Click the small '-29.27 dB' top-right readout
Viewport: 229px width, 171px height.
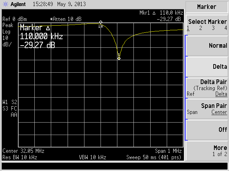[x=169, y=19]
